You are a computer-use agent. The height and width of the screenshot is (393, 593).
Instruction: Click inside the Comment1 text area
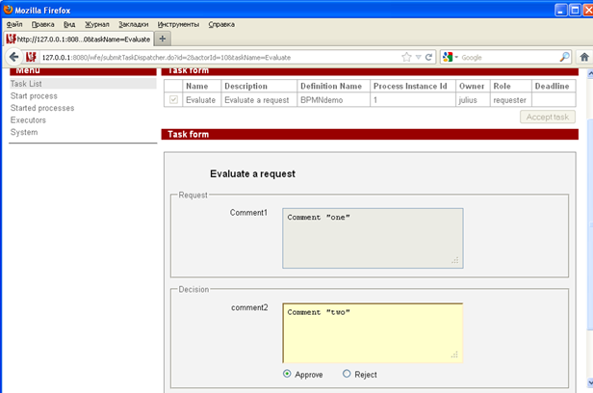[x=373, y=238]
